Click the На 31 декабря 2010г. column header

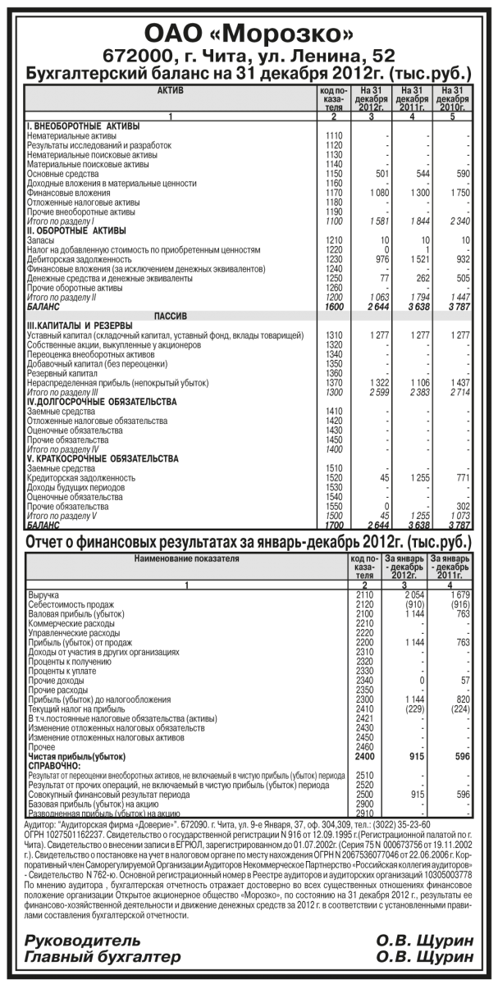pyautogui.click(x=453, y=98)
